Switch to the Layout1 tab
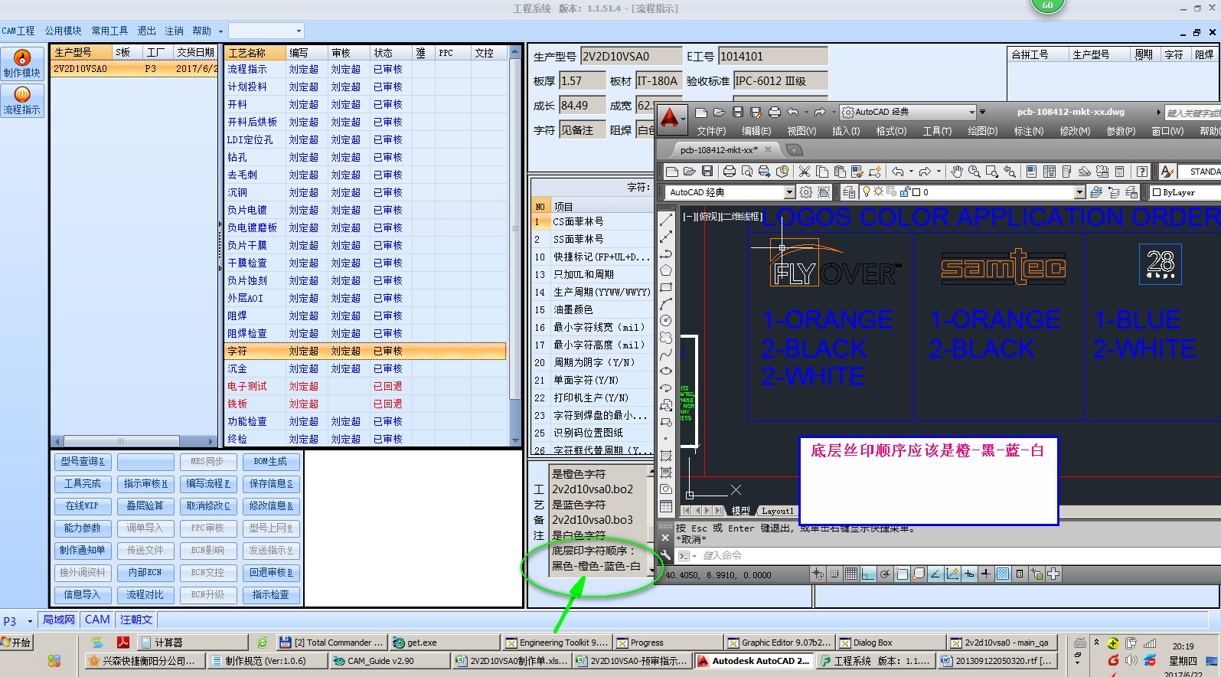 (x=777, y=511)
